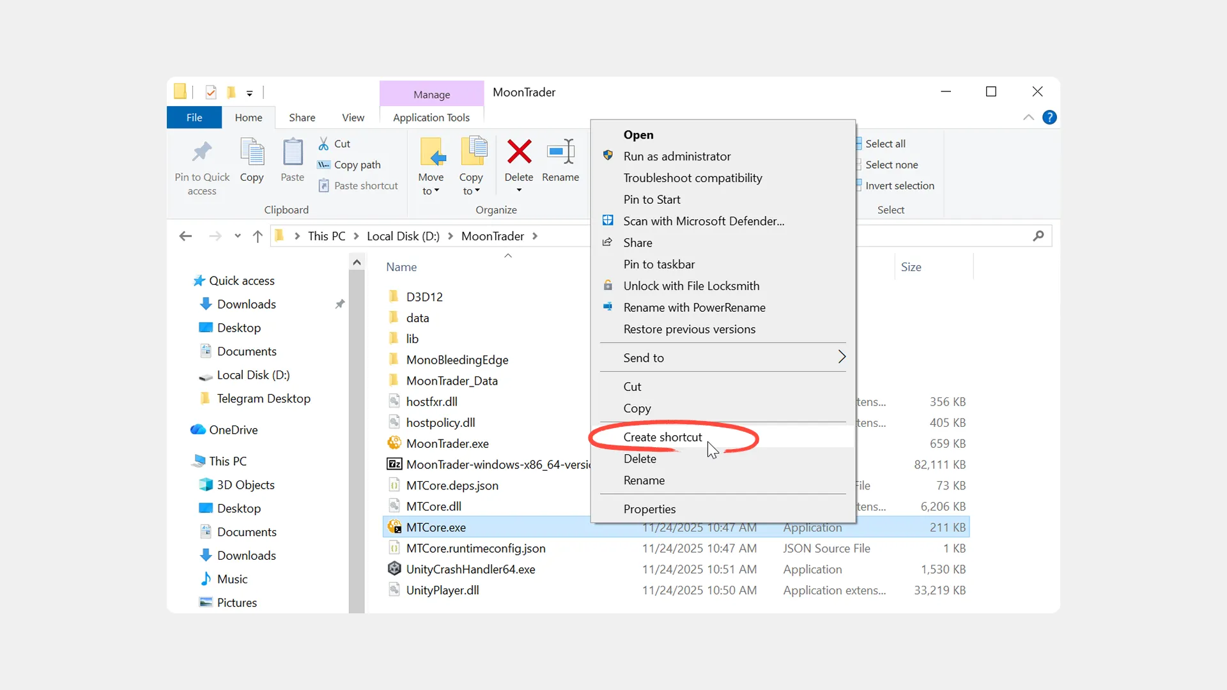Navigate back with the left arrow

[185, 236]
